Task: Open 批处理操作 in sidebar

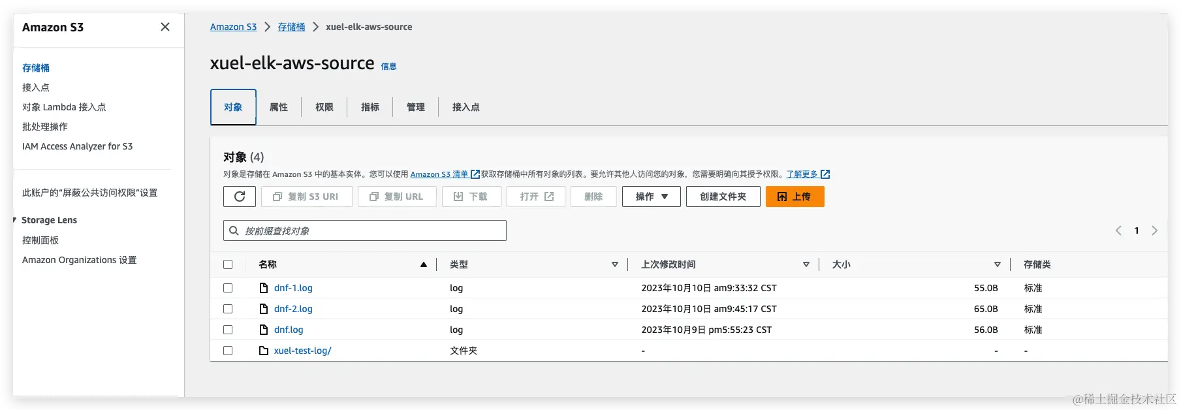Action: tap(45, 127)
